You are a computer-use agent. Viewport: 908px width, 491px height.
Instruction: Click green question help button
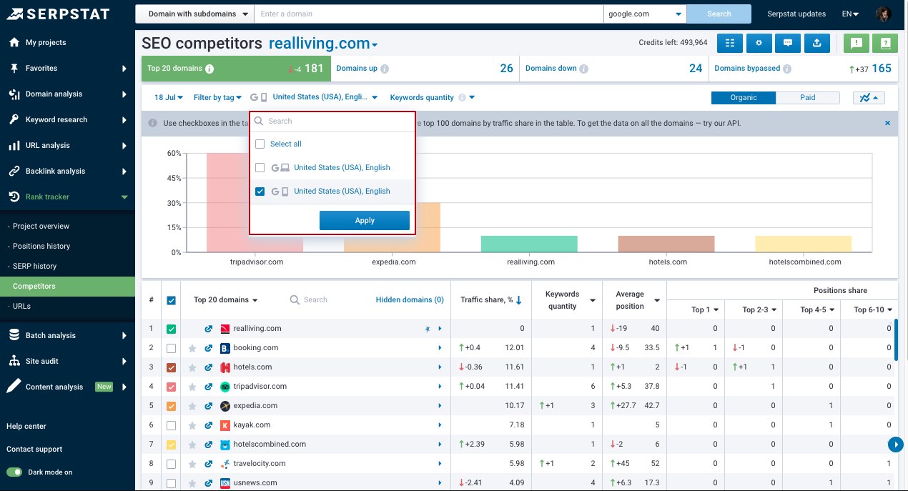(x=886, y=43)
